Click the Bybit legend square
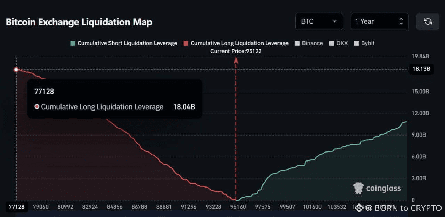The height and width of the screenshot is (217, 445). tap(356, 43)
